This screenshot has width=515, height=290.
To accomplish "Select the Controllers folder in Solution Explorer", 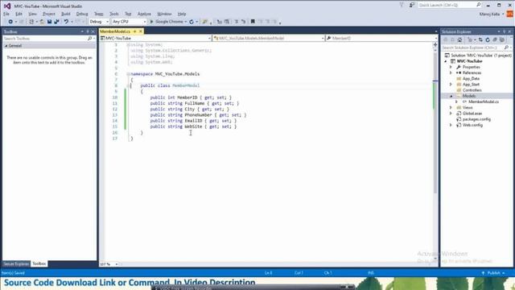I will pos(472,90).
